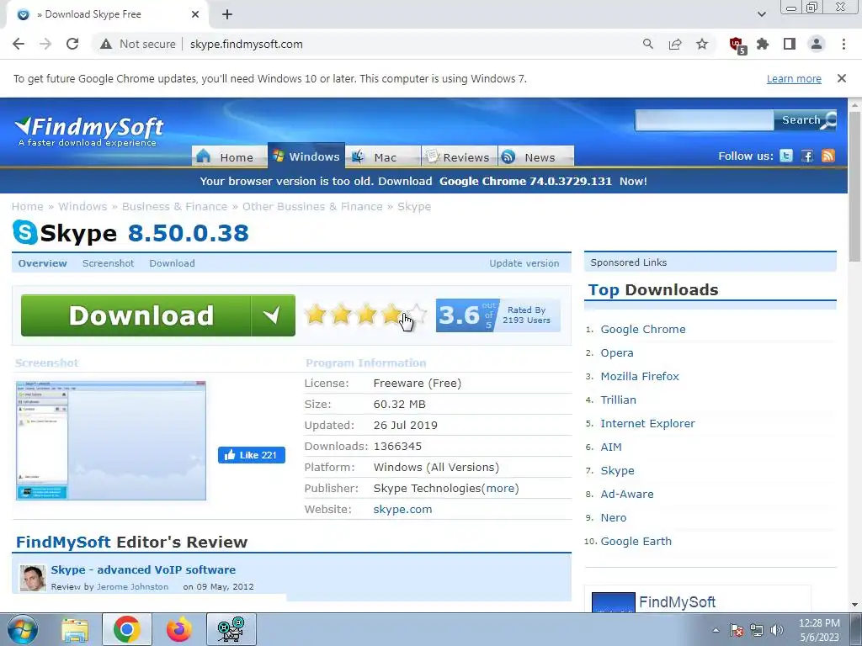Screen dimensions: 862x646
Task: Open the zoom magnifier icon in address bar
Action: 648,44
